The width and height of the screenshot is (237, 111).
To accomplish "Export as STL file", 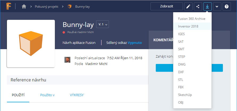I will [x=192, y=80].
